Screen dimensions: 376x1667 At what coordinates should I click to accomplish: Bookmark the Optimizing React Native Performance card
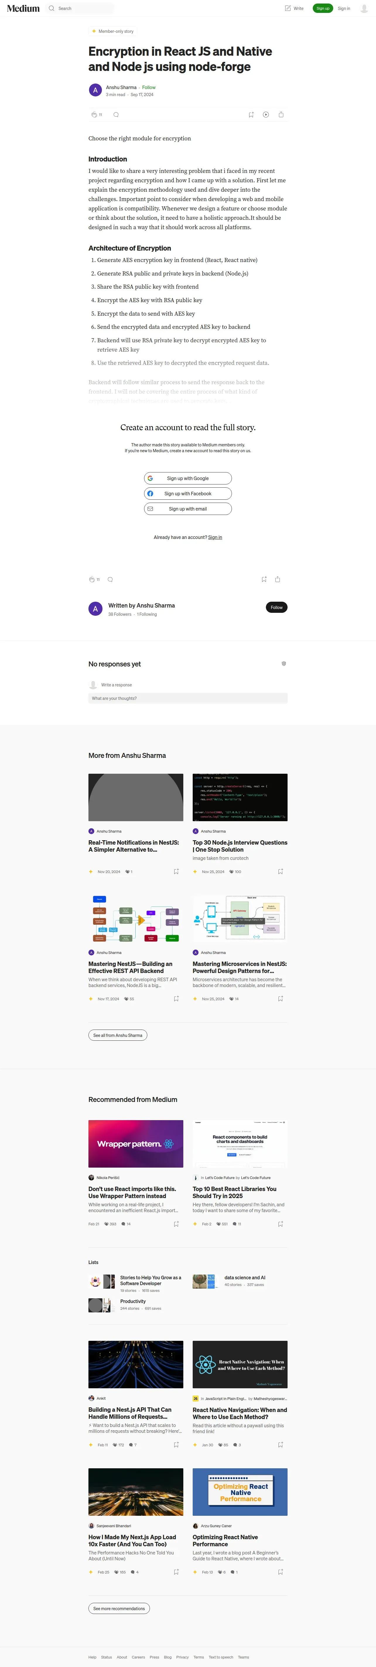point(280,1572)
